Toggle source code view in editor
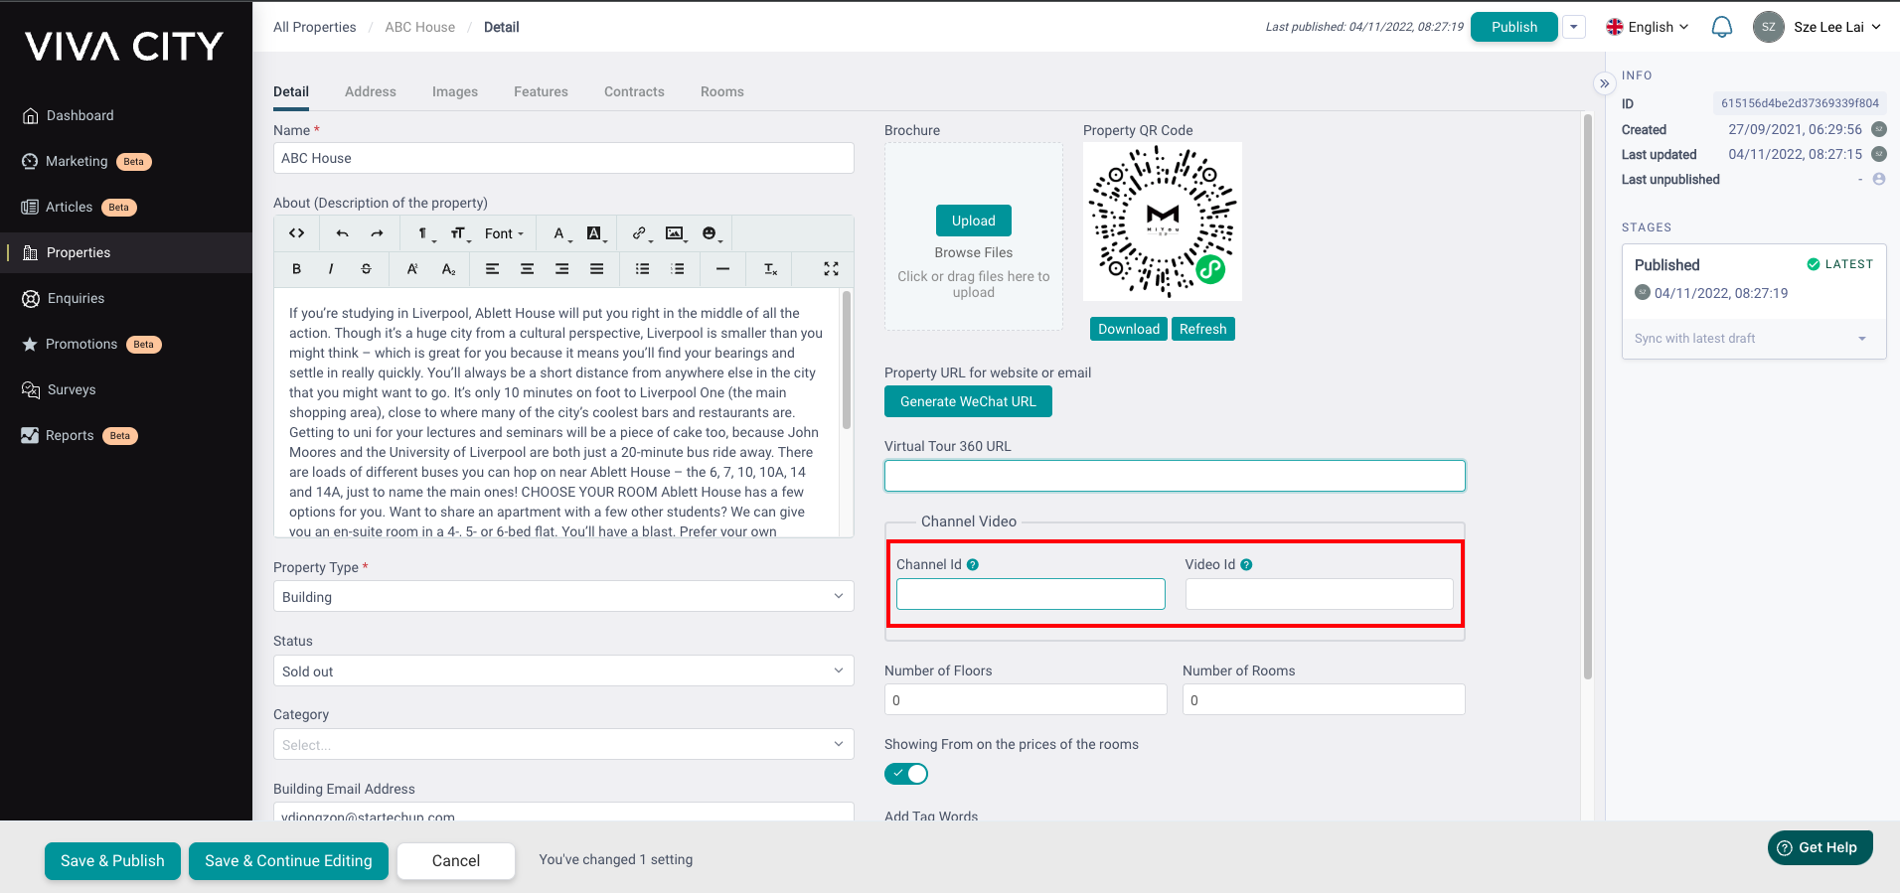Viewport: 1900px width, 893px height. [x=296, y=233]
